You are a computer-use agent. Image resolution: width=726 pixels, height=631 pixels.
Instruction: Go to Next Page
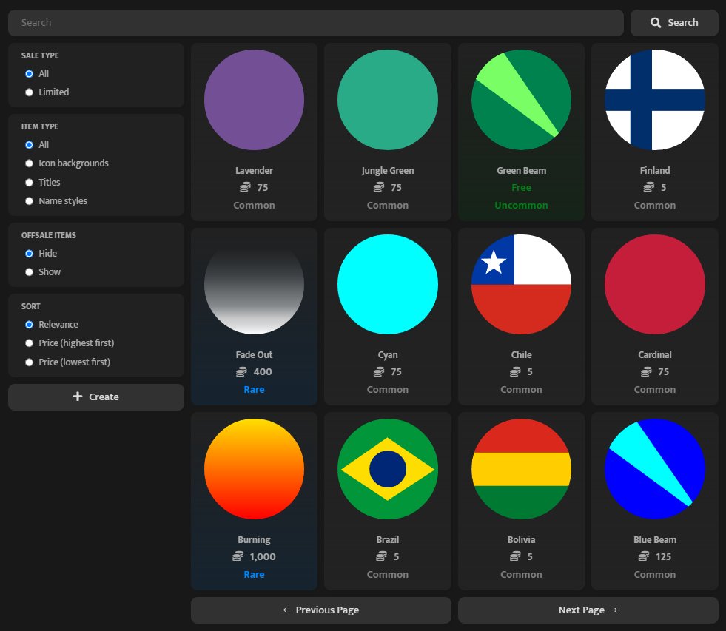[588, 610]
